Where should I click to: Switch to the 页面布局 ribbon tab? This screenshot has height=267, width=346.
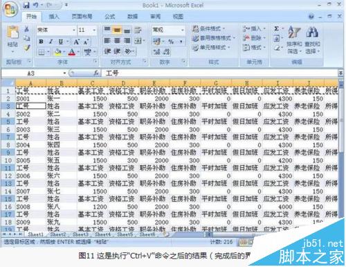[82, 16]
